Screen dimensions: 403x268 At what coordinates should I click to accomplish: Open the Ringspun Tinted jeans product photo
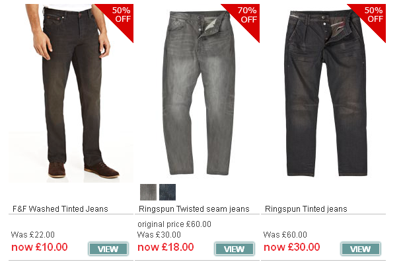coord(323,93)
